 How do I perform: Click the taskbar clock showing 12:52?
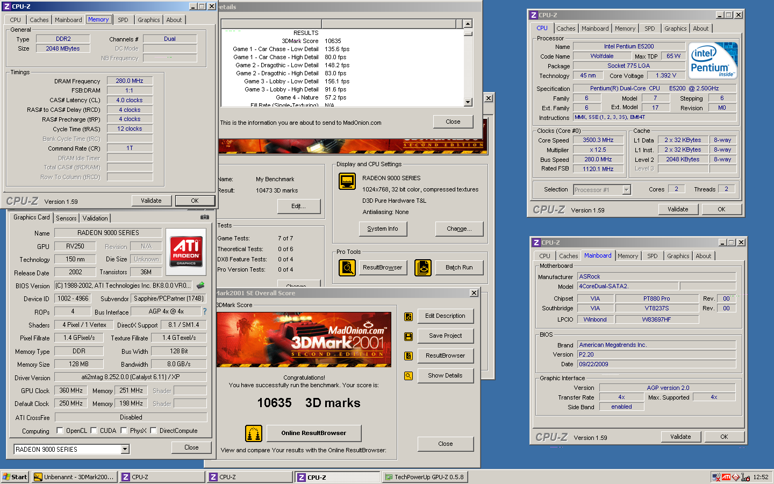(761, 477)
